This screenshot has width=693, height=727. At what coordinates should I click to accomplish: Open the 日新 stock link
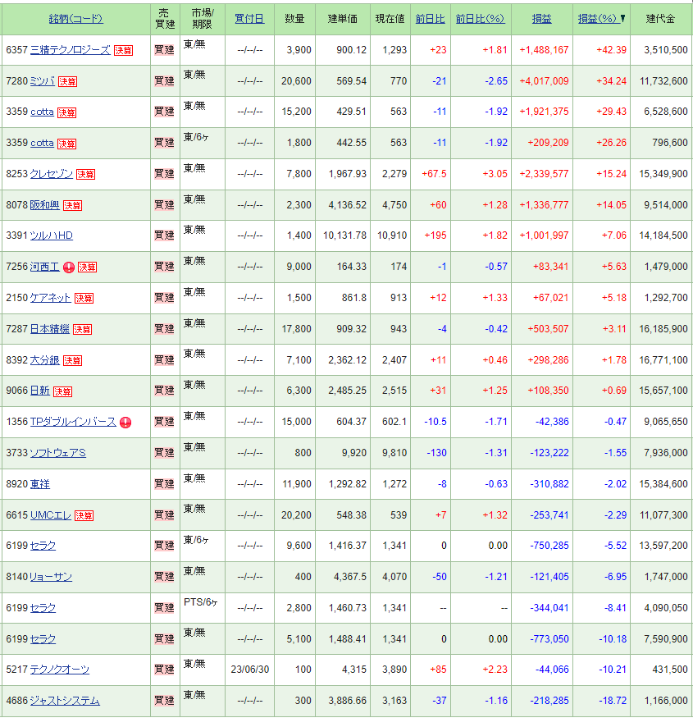click(40, 391)
